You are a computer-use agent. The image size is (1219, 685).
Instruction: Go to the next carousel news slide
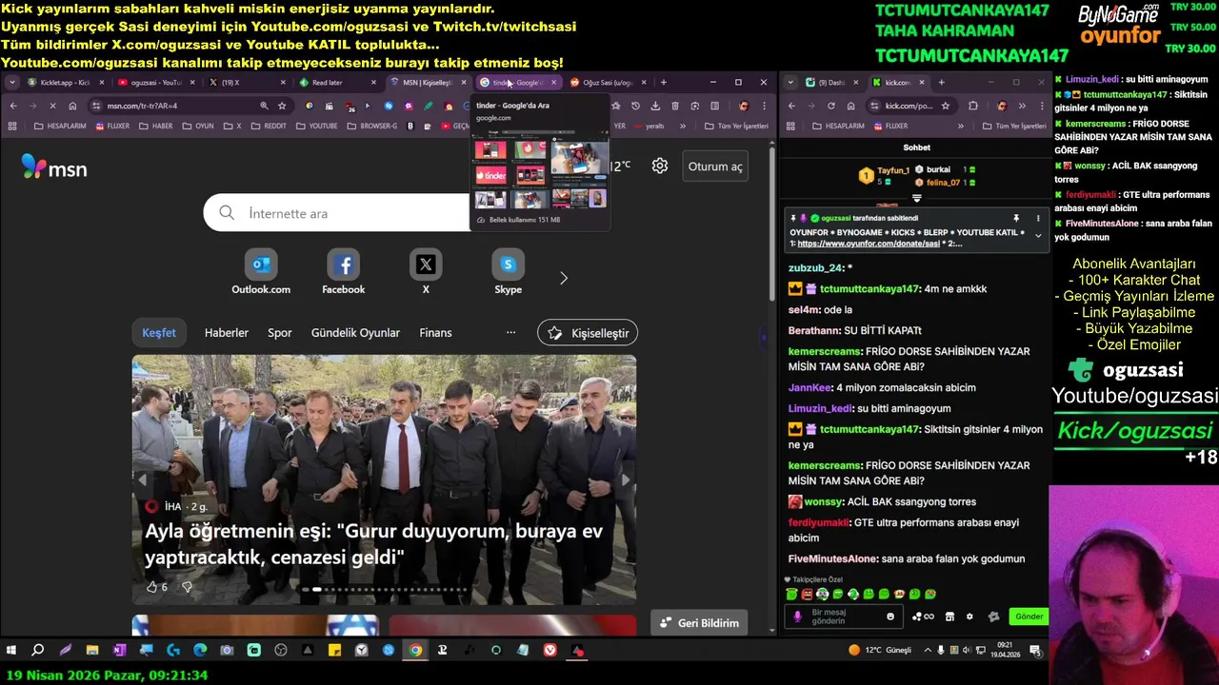626,479
